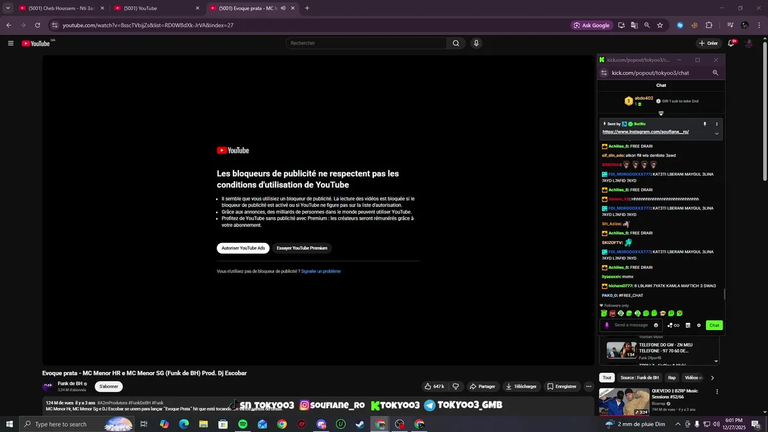Screen dimensions: 768x432
Task: Open the soufiane__ro Instagram link
Action: pyautogui.click(x=646, y=132)
